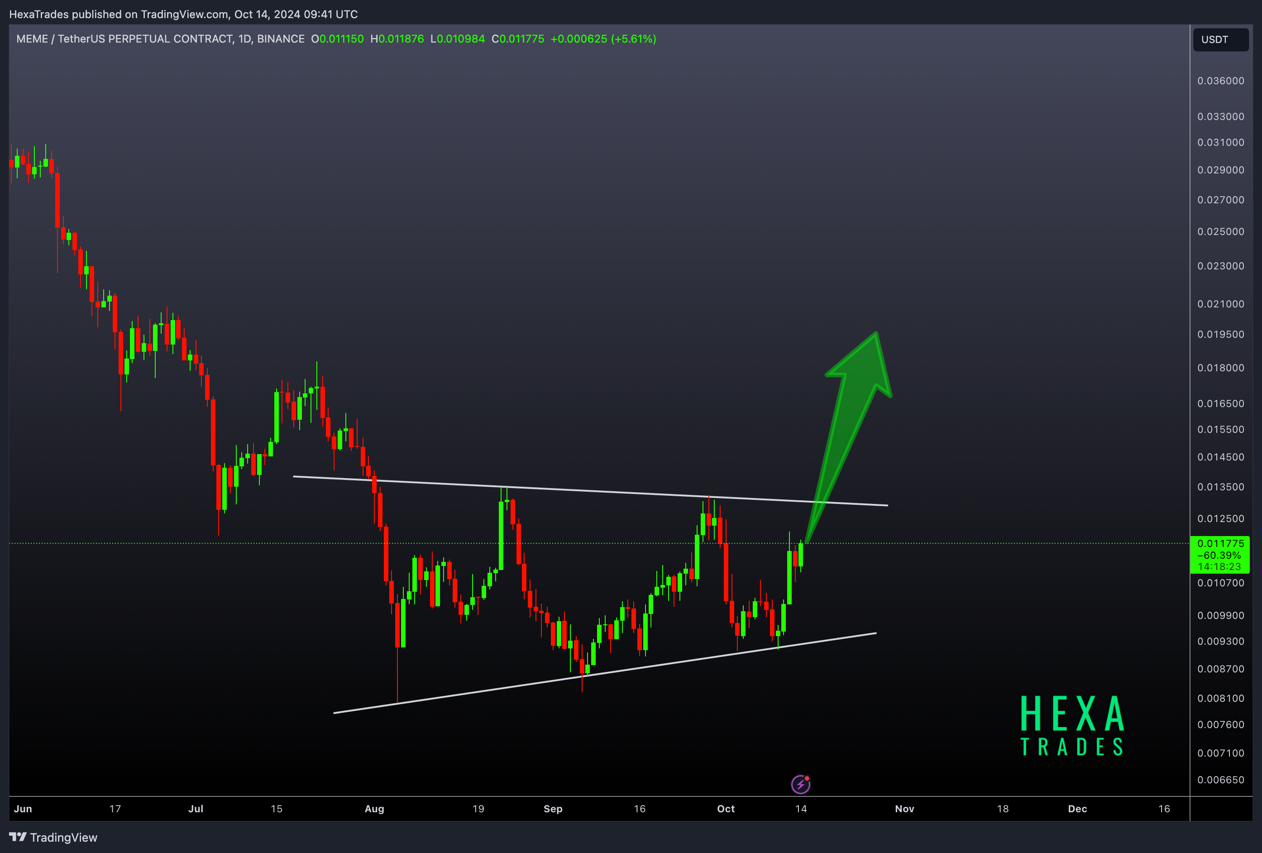This screenshot has height=853, width=1262.
Task: Click the change value +0.000625 (+5.61%)
Action: click(x=603, y=39)
